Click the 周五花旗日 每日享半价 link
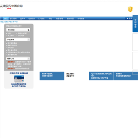138x138 pixels. pyautogui.click(x=9, y=22)
